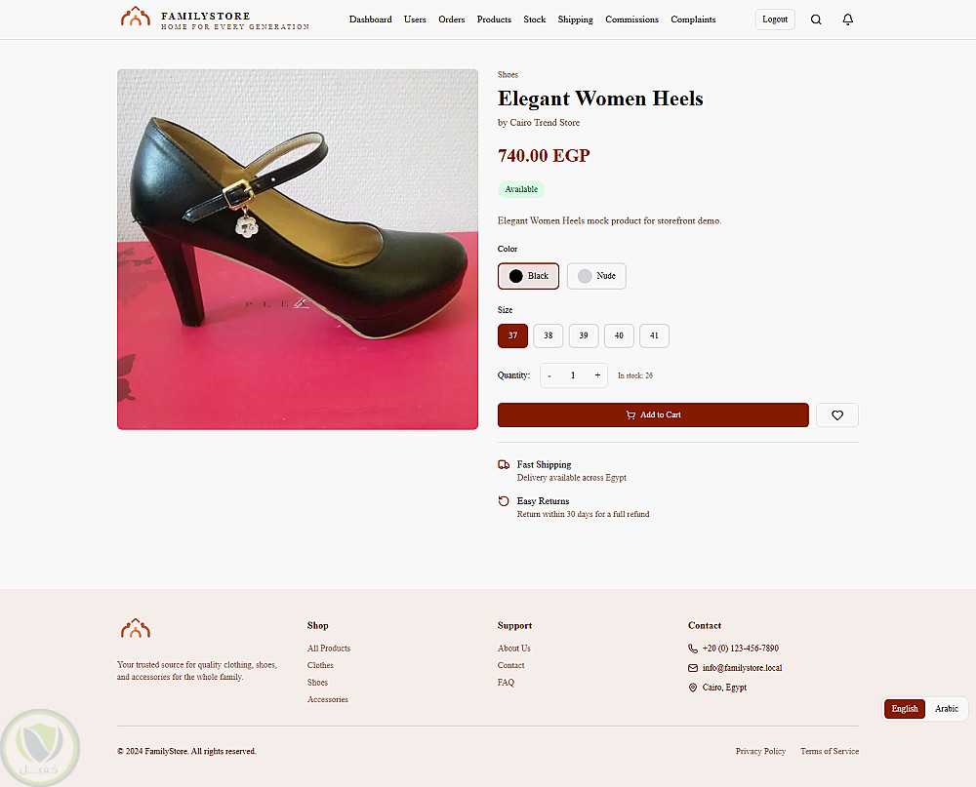
Task: Click the Elegant Women Heels title
Action: [600, 98]
